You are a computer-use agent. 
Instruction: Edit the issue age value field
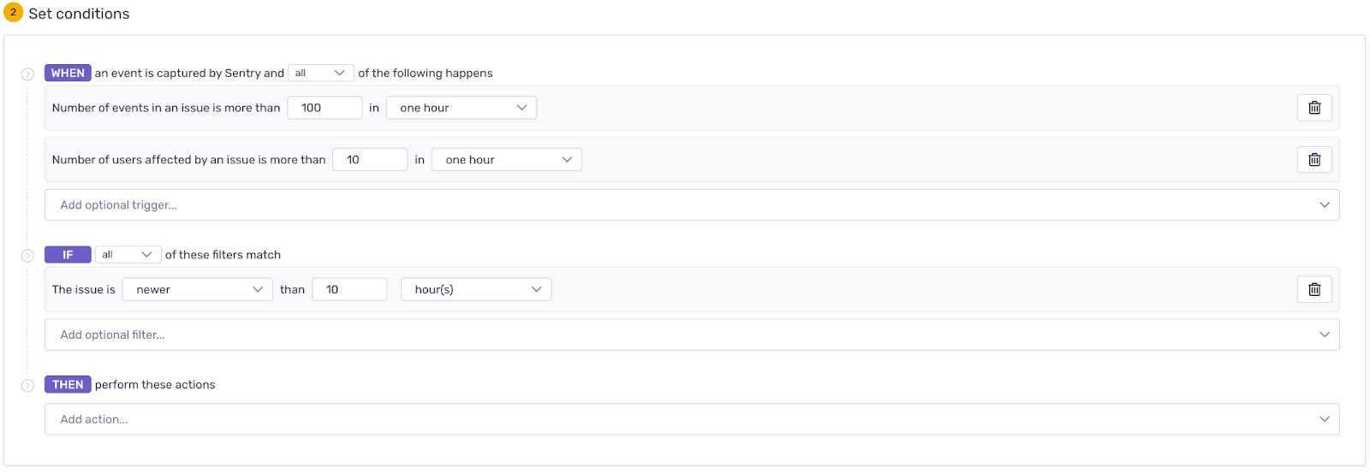(349, 290)
